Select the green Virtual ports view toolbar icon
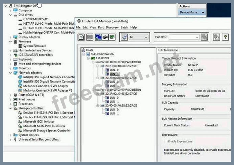 pos(112,37)
